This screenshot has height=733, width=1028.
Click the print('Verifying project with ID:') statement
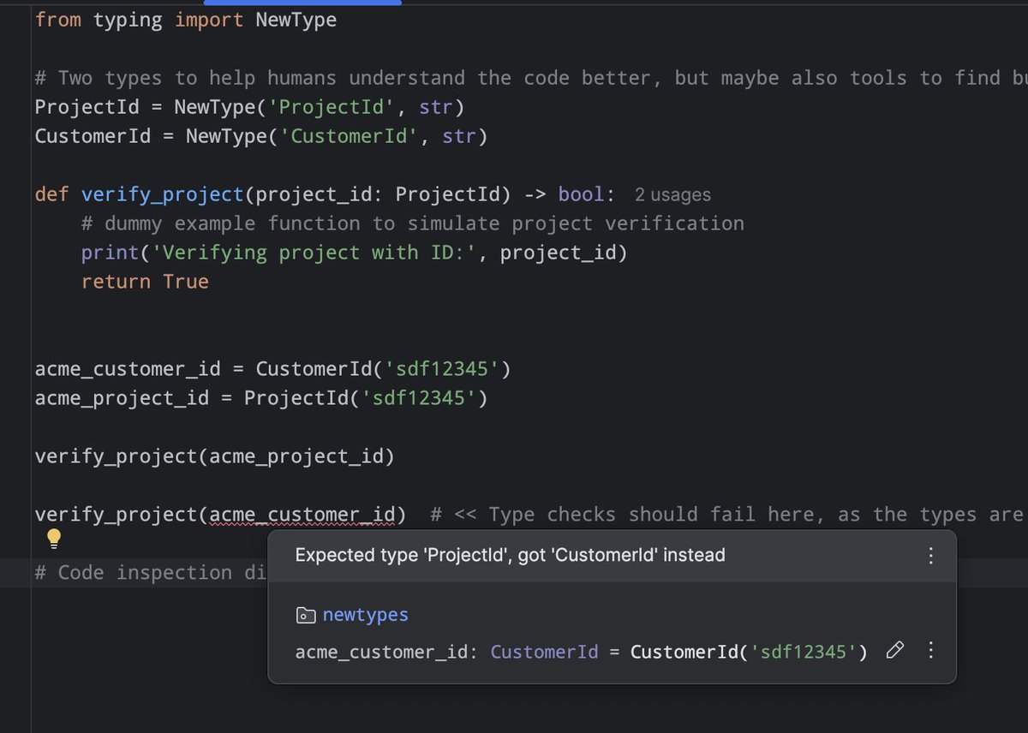(x=355, y=253)
